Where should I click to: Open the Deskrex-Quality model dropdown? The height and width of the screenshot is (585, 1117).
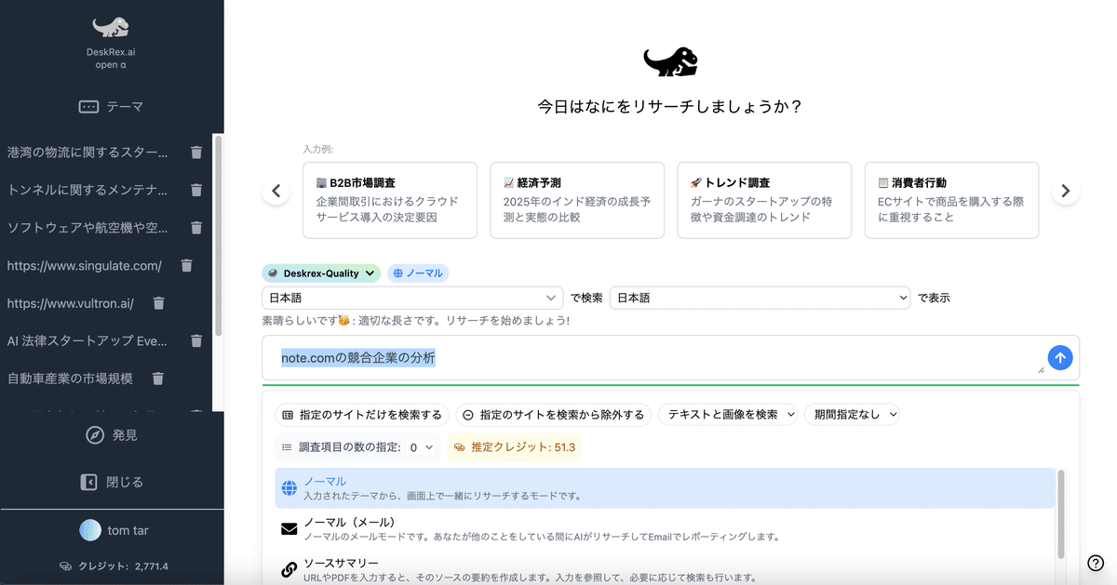point(321,273)
